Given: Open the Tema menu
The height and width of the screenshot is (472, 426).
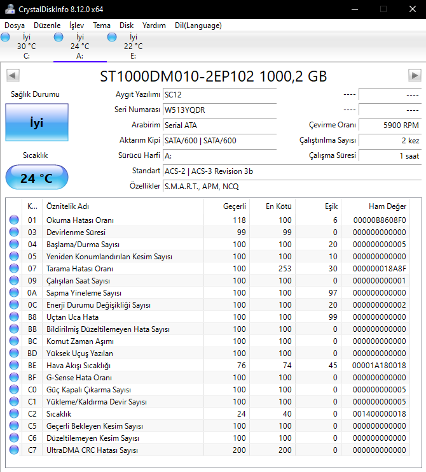Looking at the screenshot, I should pyautogui.click(x=102, y=25).
